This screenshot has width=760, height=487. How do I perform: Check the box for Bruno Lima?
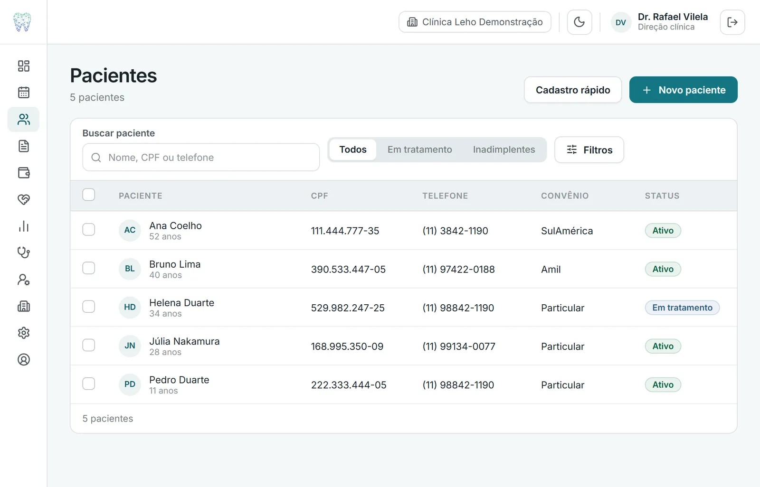89,268
